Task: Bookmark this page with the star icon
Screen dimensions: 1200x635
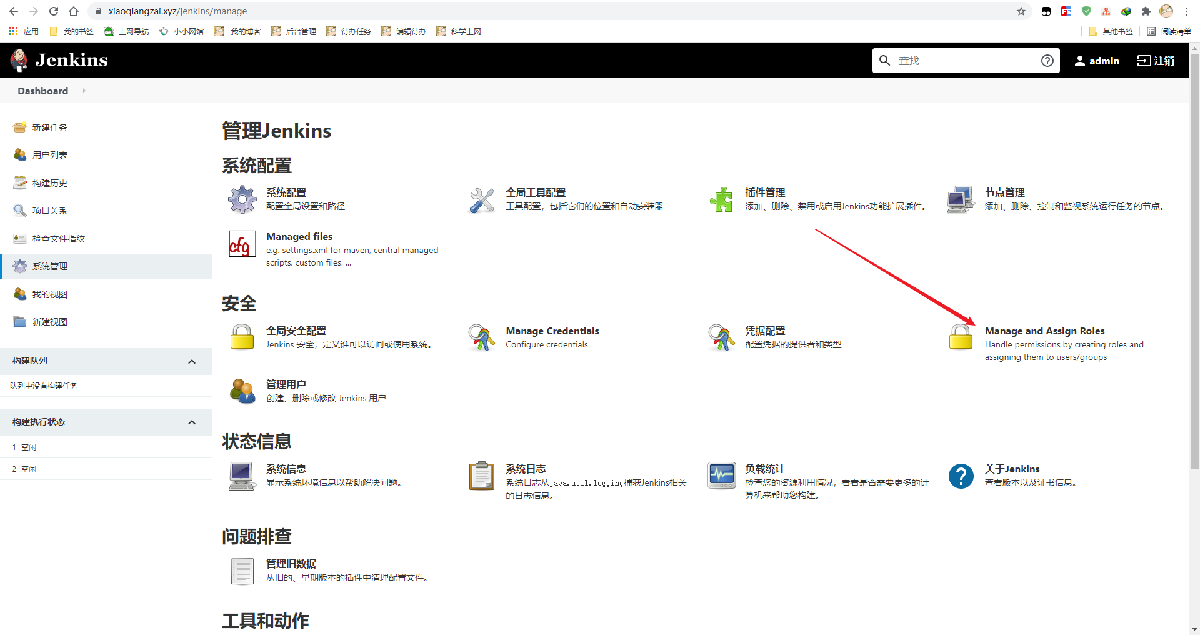Action: [1021, 11]
